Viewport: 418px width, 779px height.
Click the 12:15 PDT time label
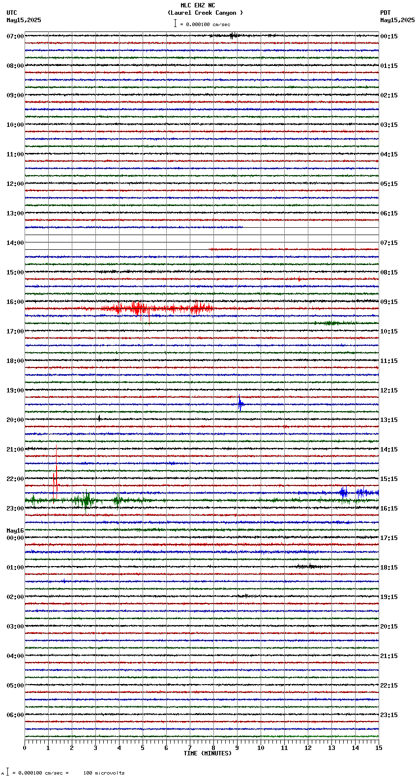coord(389,390)
